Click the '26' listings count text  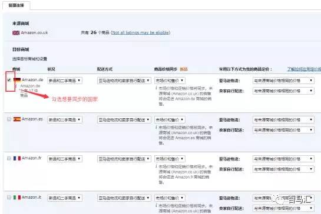click(94, 32)
